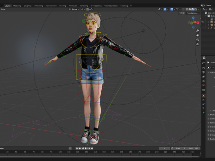The width and height of the screenshot is (215, 161).
Task: Click the timeline Play button
Action: (86, 148)
